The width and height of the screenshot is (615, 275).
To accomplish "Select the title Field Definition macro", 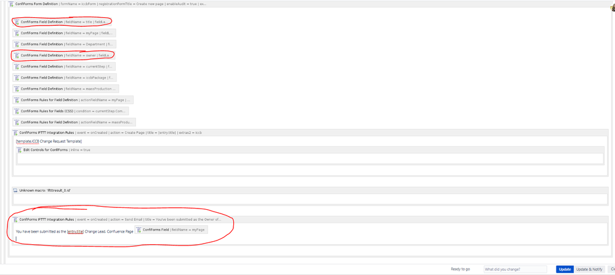I will tap(62, 22).
